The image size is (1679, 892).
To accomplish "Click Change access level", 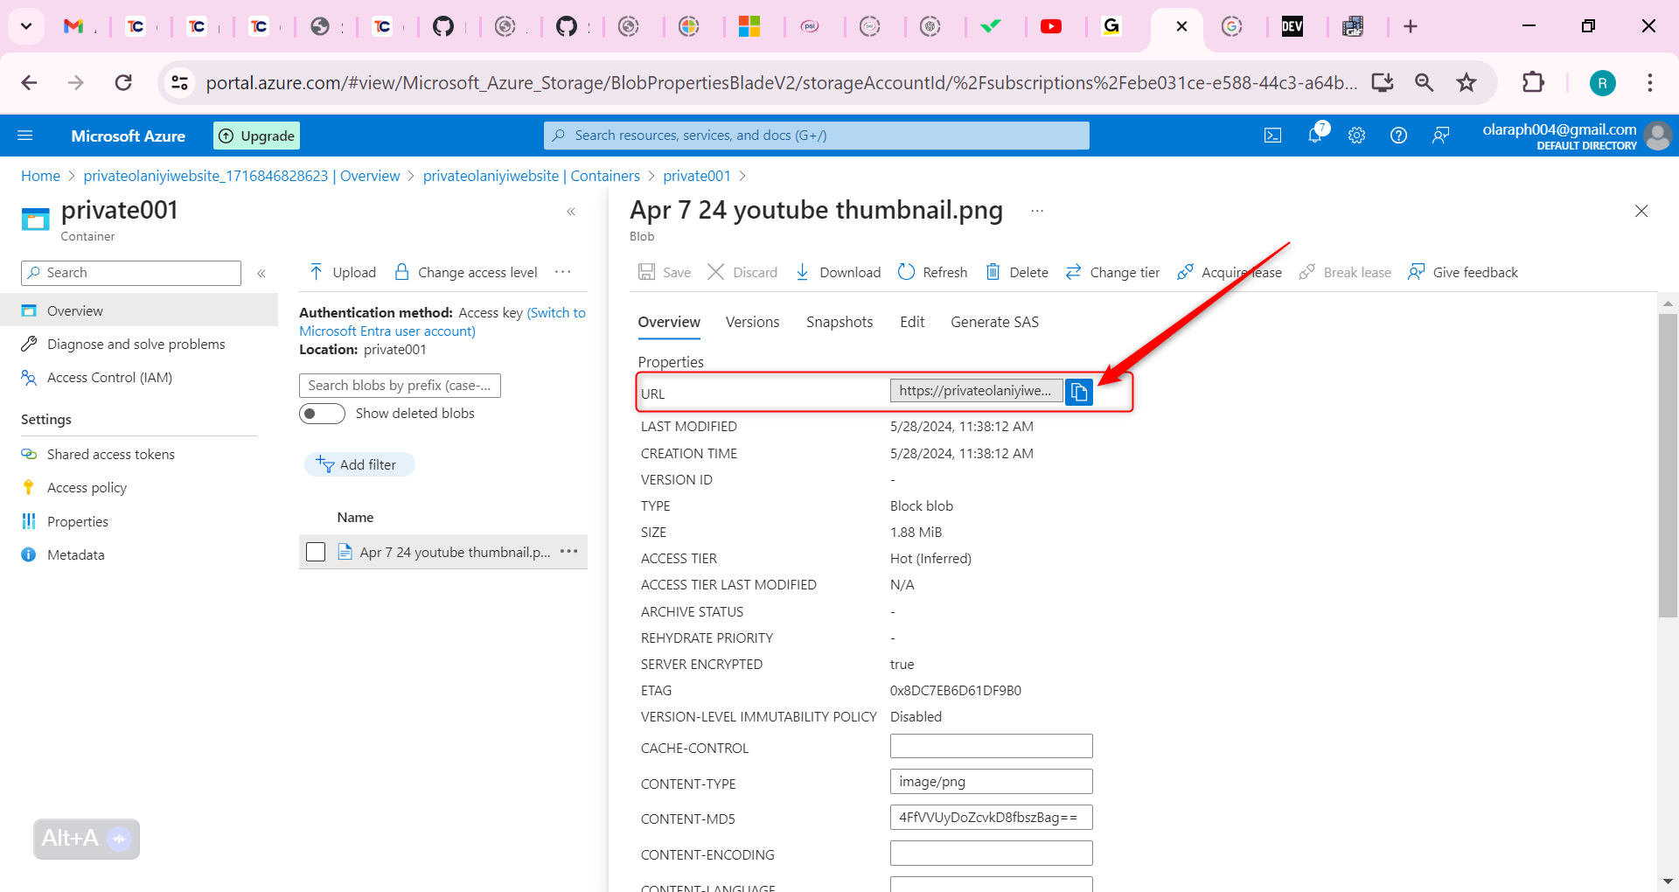I will 466,272.
